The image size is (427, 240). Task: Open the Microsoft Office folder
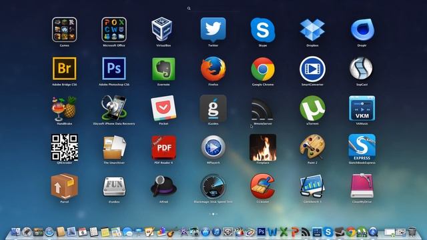point(114,29)
